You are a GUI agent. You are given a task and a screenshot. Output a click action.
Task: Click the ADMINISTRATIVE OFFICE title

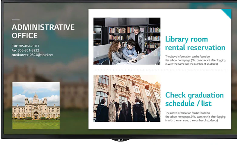(43, 31)
